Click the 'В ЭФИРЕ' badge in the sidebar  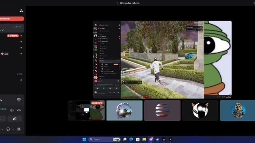[x=13, y=36]
